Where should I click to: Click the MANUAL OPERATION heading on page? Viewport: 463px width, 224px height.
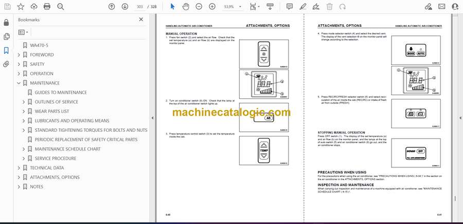pos(181,34)
